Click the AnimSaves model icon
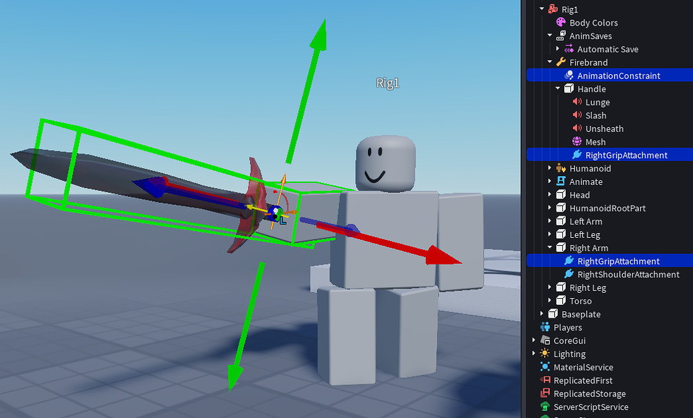This screenshot has height=418, width=693. (560, 36)
